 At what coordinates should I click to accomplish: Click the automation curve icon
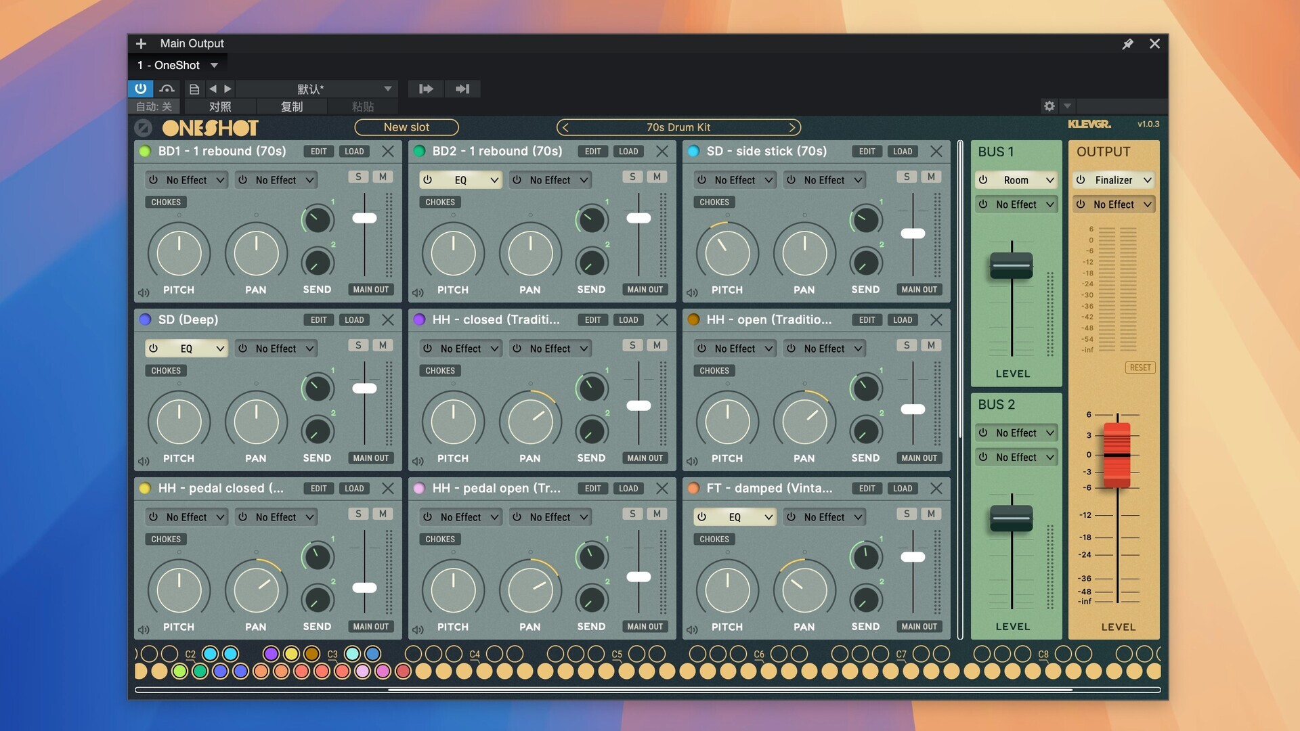(167, 89)
